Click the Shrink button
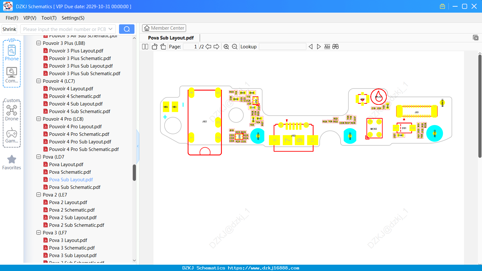This screenshot has height=271, width=482. coord(9,29)
